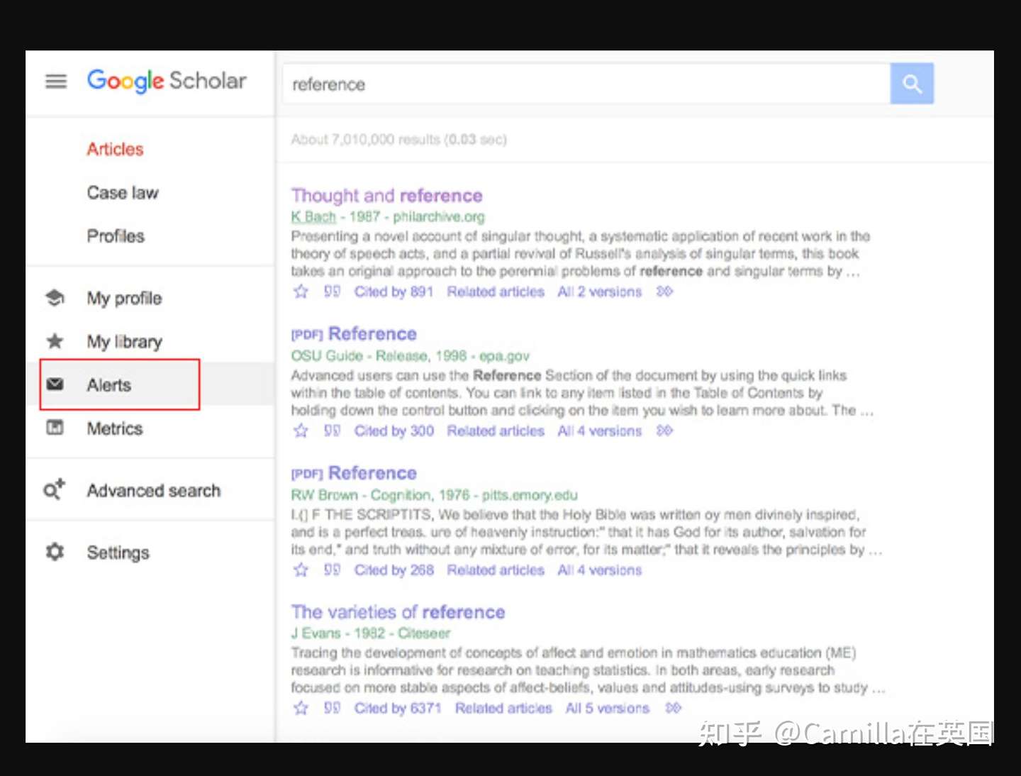Click 'OSU Guide - Release, 1998 - epa.gov' text
Screen dimensions: 1021x776
410,355
